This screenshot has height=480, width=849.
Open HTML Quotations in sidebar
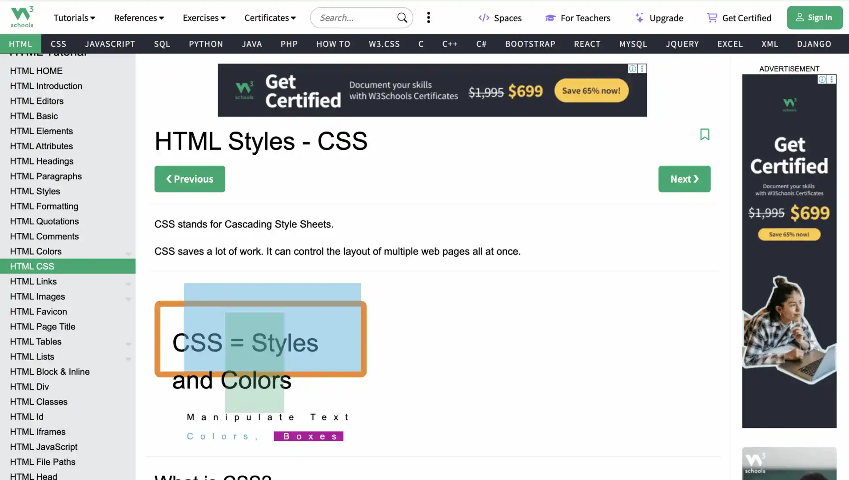click(x=68, y=221)
